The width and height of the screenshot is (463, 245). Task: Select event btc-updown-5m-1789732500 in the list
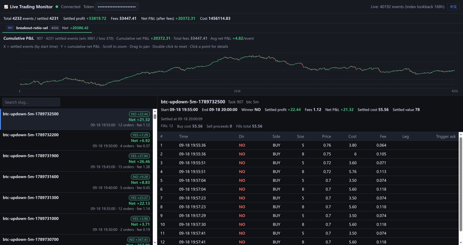pyautogui.click(x=76, y=119)
